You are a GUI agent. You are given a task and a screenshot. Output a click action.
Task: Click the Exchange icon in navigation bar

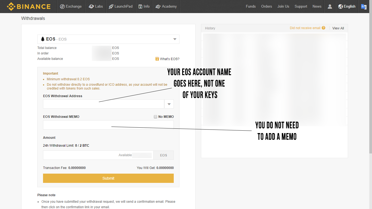tap(62, 7)
